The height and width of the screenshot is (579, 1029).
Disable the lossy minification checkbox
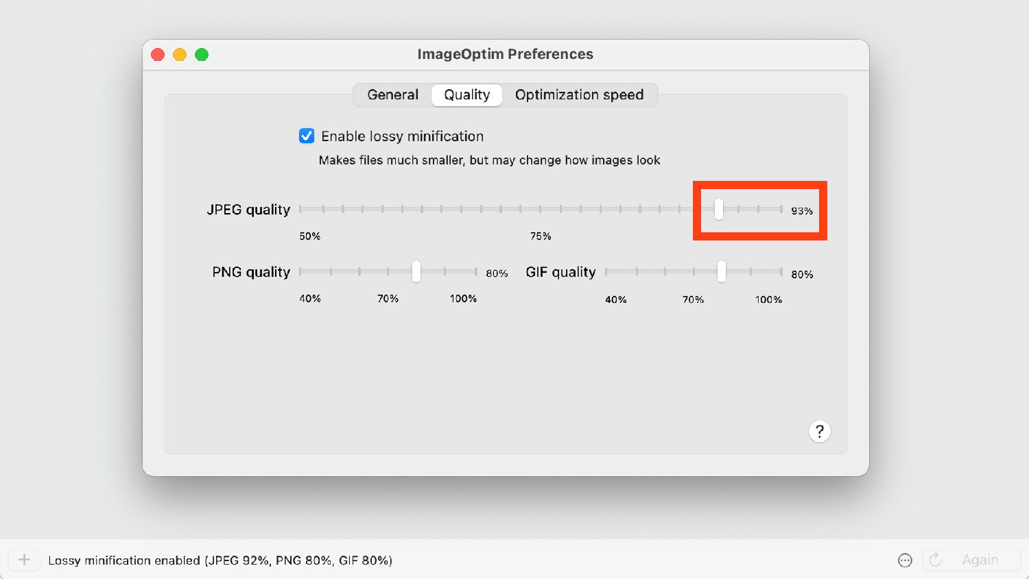coord(307,136)
